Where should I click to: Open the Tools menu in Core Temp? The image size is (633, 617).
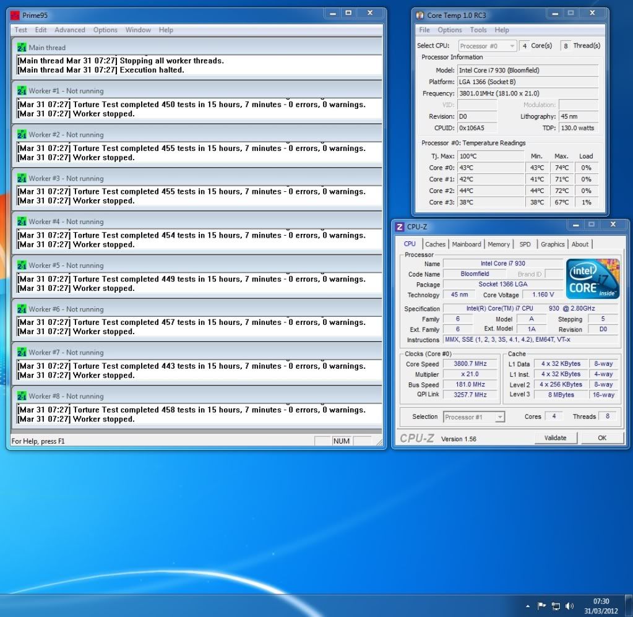[x=478, y=30]
